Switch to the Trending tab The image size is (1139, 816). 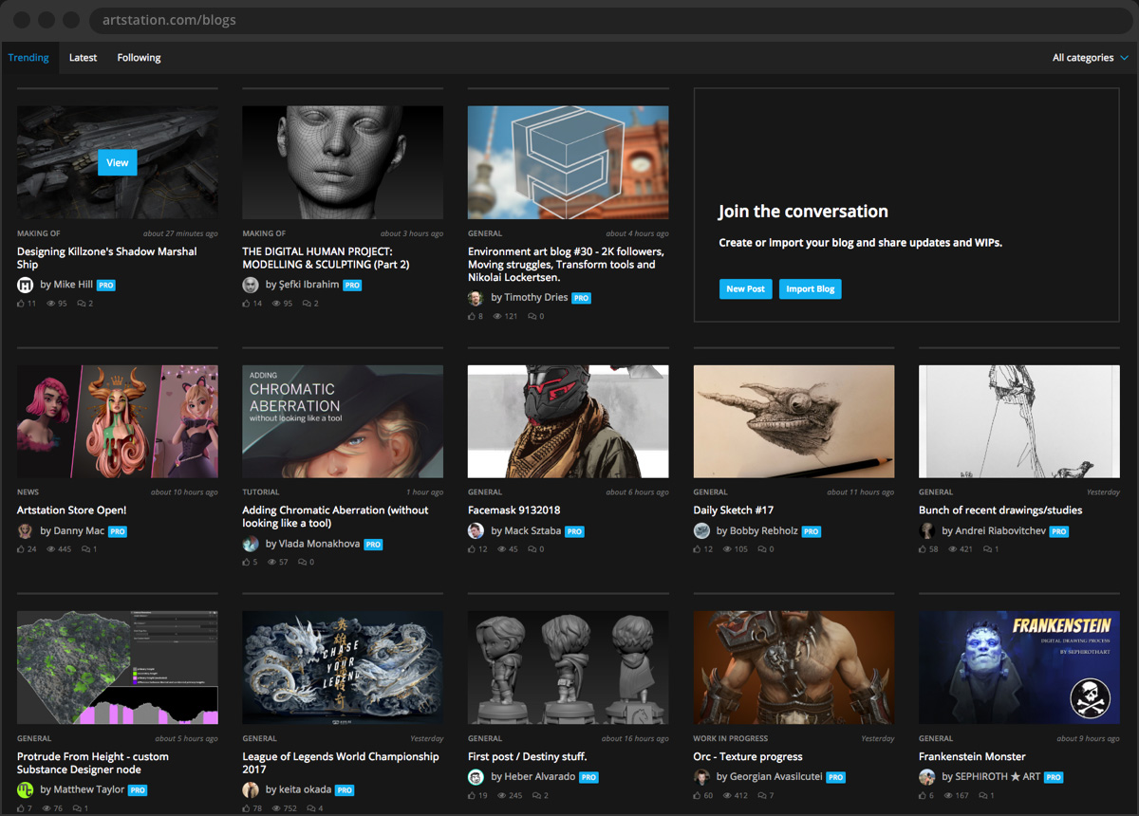[x=28, y=58]
